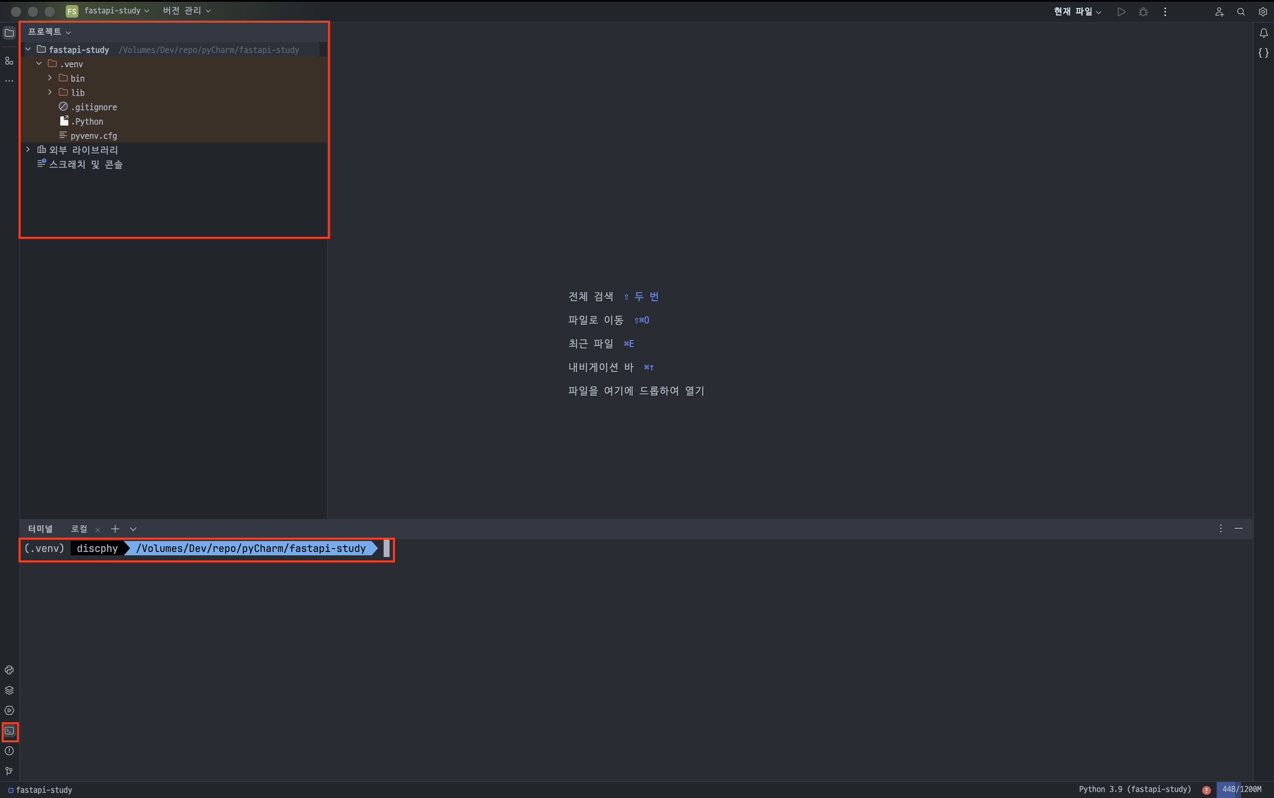
Task: Click the memory indicator 448/1200M
Action: [x=1241, y=789]
